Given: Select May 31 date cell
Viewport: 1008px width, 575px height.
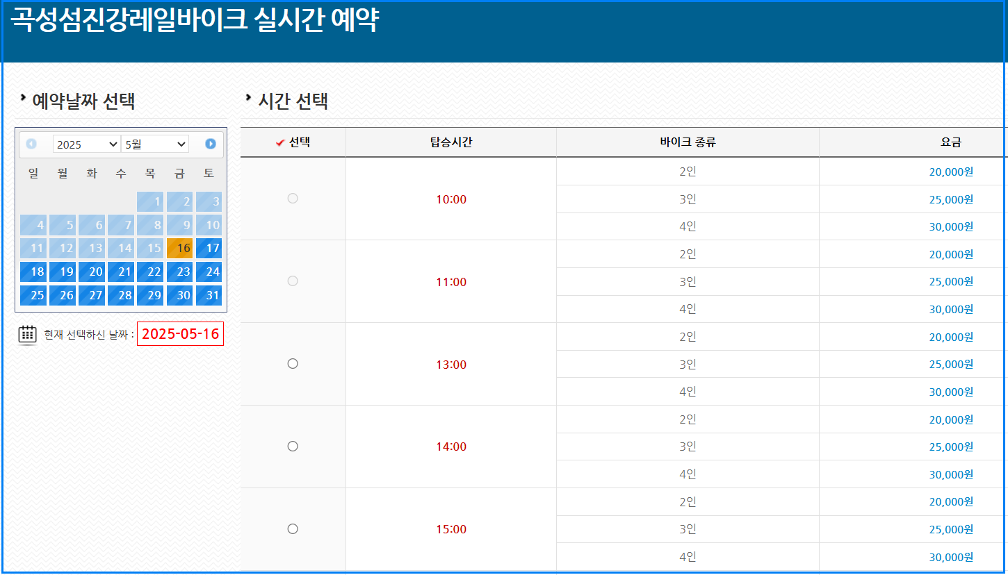Looking at the screenshot, I should [209, 295].
